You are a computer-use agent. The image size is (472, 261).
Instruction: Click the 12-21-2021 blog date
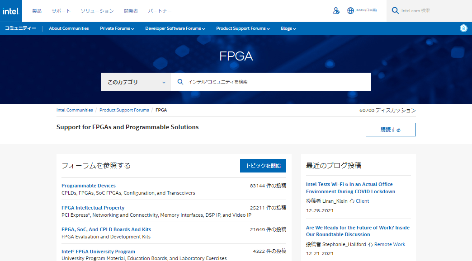320,253
